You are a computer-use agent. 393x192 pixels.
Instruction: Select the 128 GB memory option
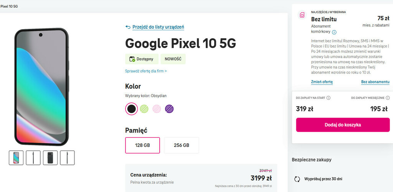point(142,145)
